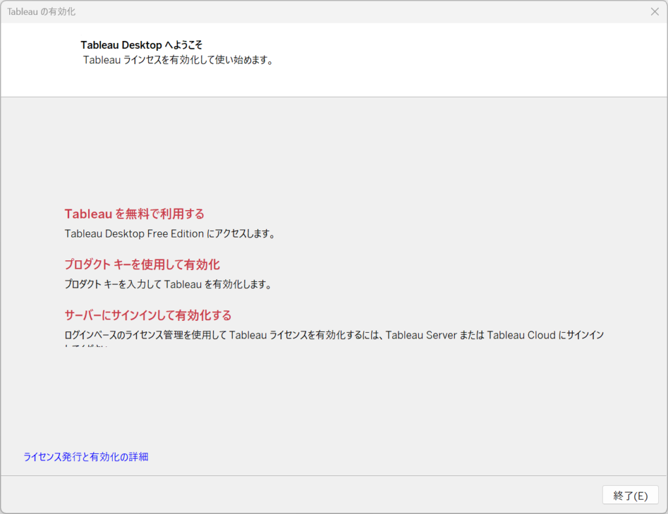The height and width of the screenshot is (514, 668).
Task: Click description 'Tableau Desktop Free Edition にアクセスします。'
Action: [170, 234]
